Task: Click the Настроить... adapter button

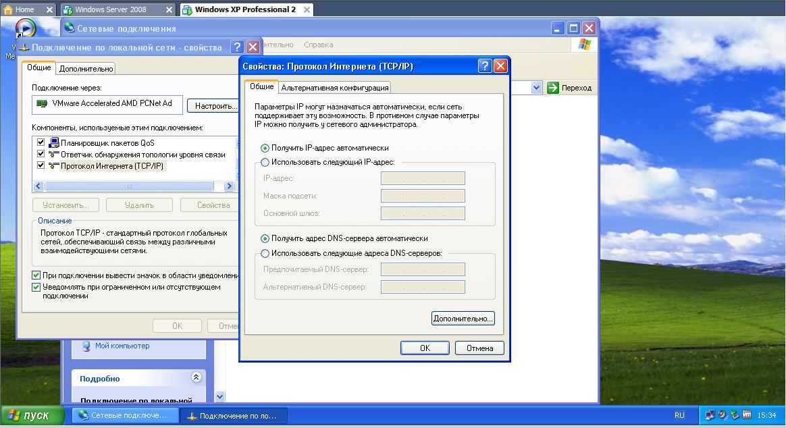Action: coord(213,106)
